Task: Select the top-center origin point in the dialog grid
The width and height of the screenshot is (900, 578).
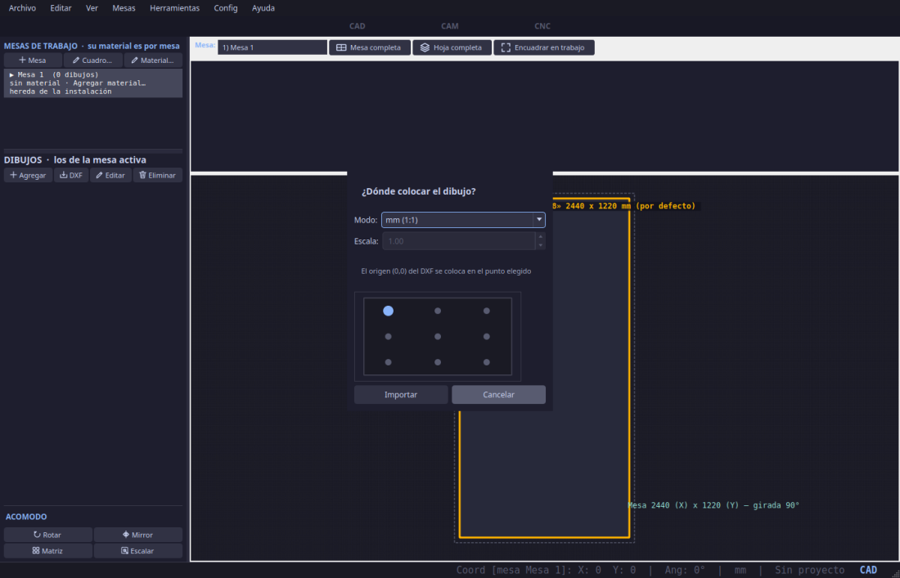Action: [438, 311]
